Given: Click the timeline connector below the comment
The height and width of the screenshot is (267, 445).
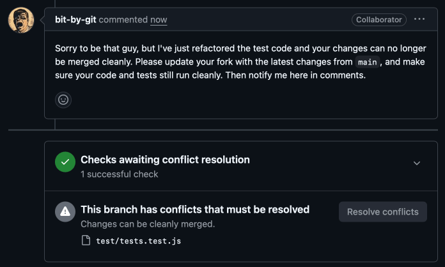Looking at the screenshot, I should coord(55,124).
